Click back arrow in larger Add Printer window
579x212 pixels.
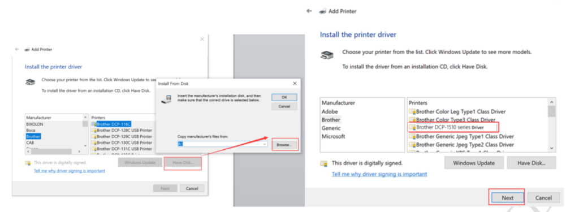(x=309, y=11)
